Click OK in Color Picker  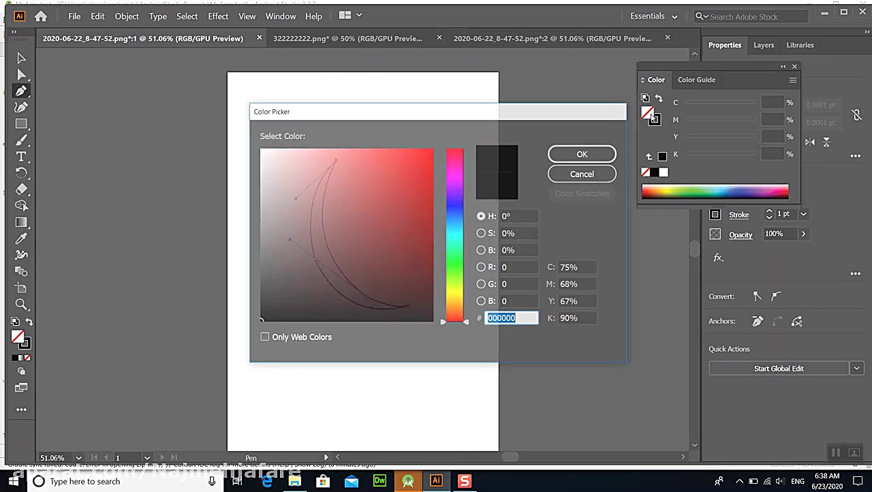point(582,154)
